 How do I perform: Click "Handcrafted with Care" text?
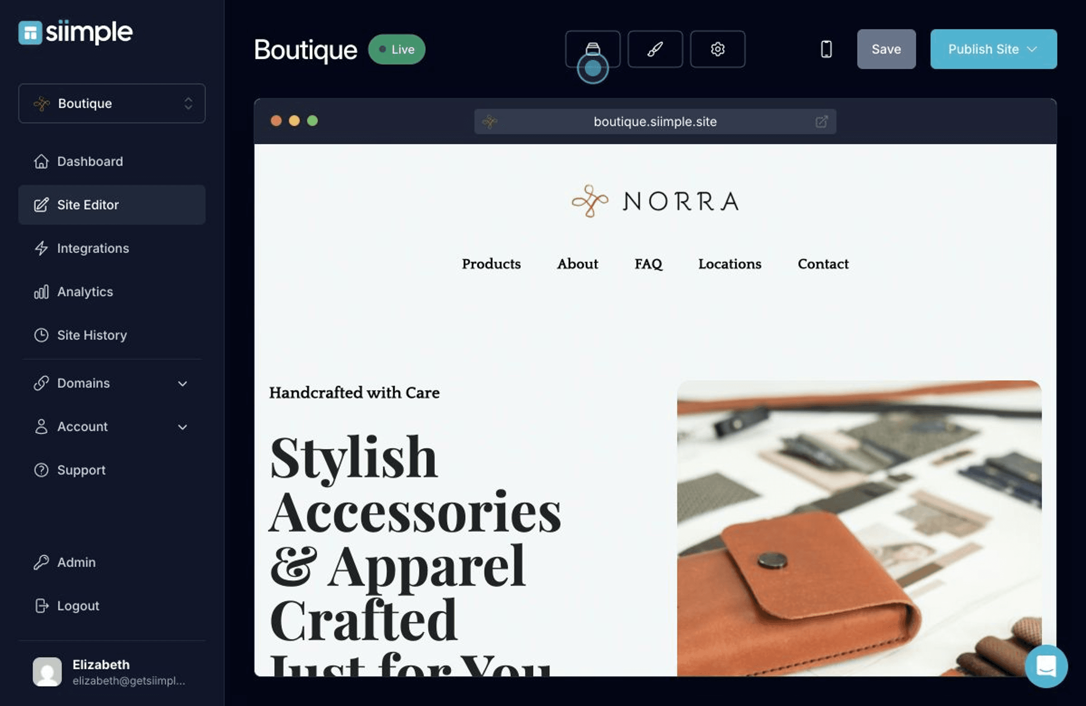pyautogui.click(x=354, y=392)
